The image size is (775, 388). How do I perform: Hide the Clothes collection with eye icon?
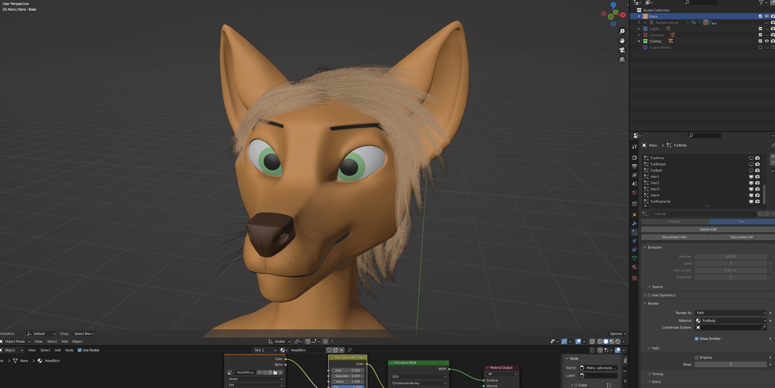click(767, 41)
